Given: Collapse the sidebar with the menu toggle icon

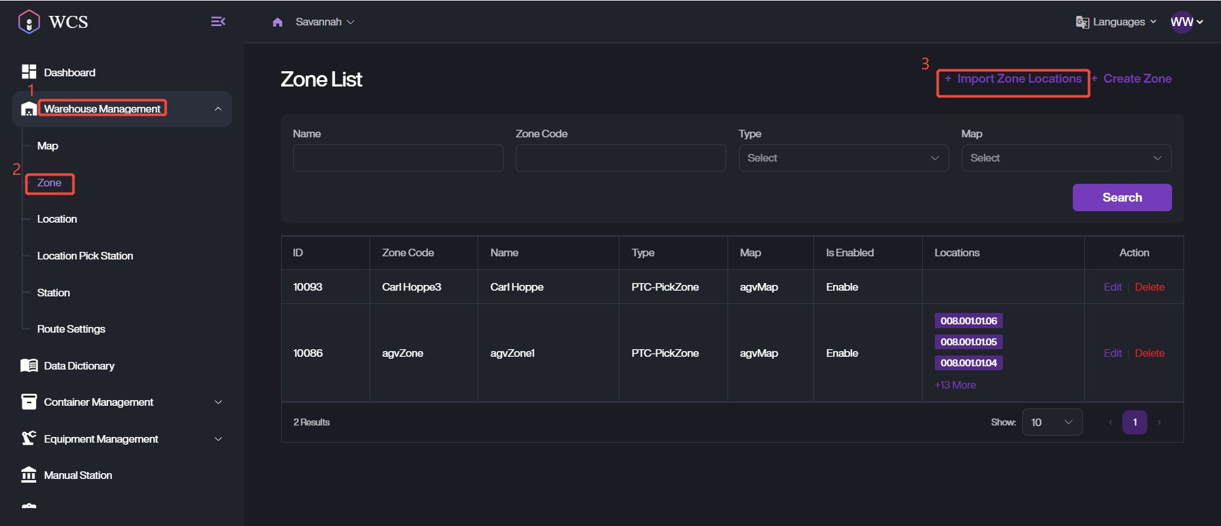Looking at the screenshot, I should pos(217,22).
